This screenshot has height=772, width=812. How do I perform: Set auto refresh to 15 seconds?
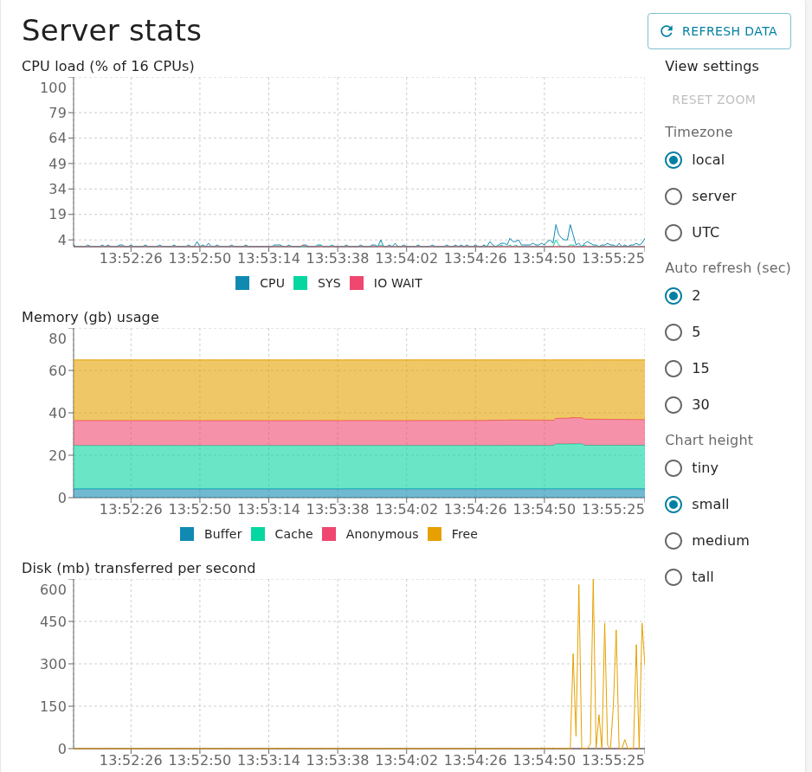pos(673,368)
